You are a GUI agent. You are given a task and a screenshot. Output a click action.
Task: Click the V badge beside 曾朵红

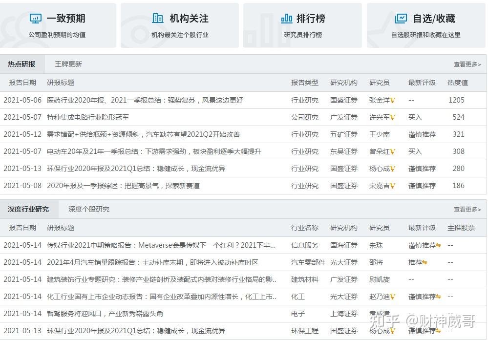pos(392,152)
